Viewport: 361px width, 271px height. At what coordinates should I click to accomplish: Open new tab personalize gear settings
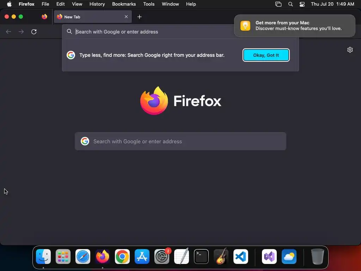pos(350,50)
